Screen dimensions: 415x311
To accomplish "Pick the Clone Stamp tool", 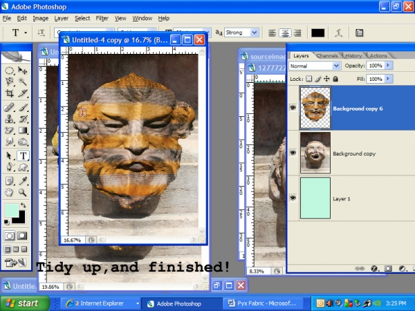I will click(9, 119).
